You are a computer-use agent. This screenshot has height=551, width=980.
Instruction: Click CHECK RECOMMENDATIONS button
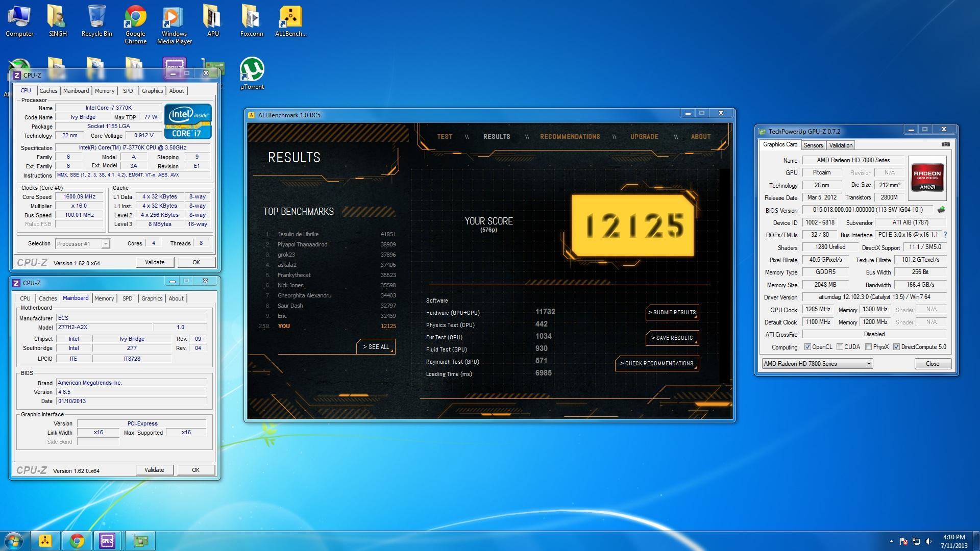(656, 363)
